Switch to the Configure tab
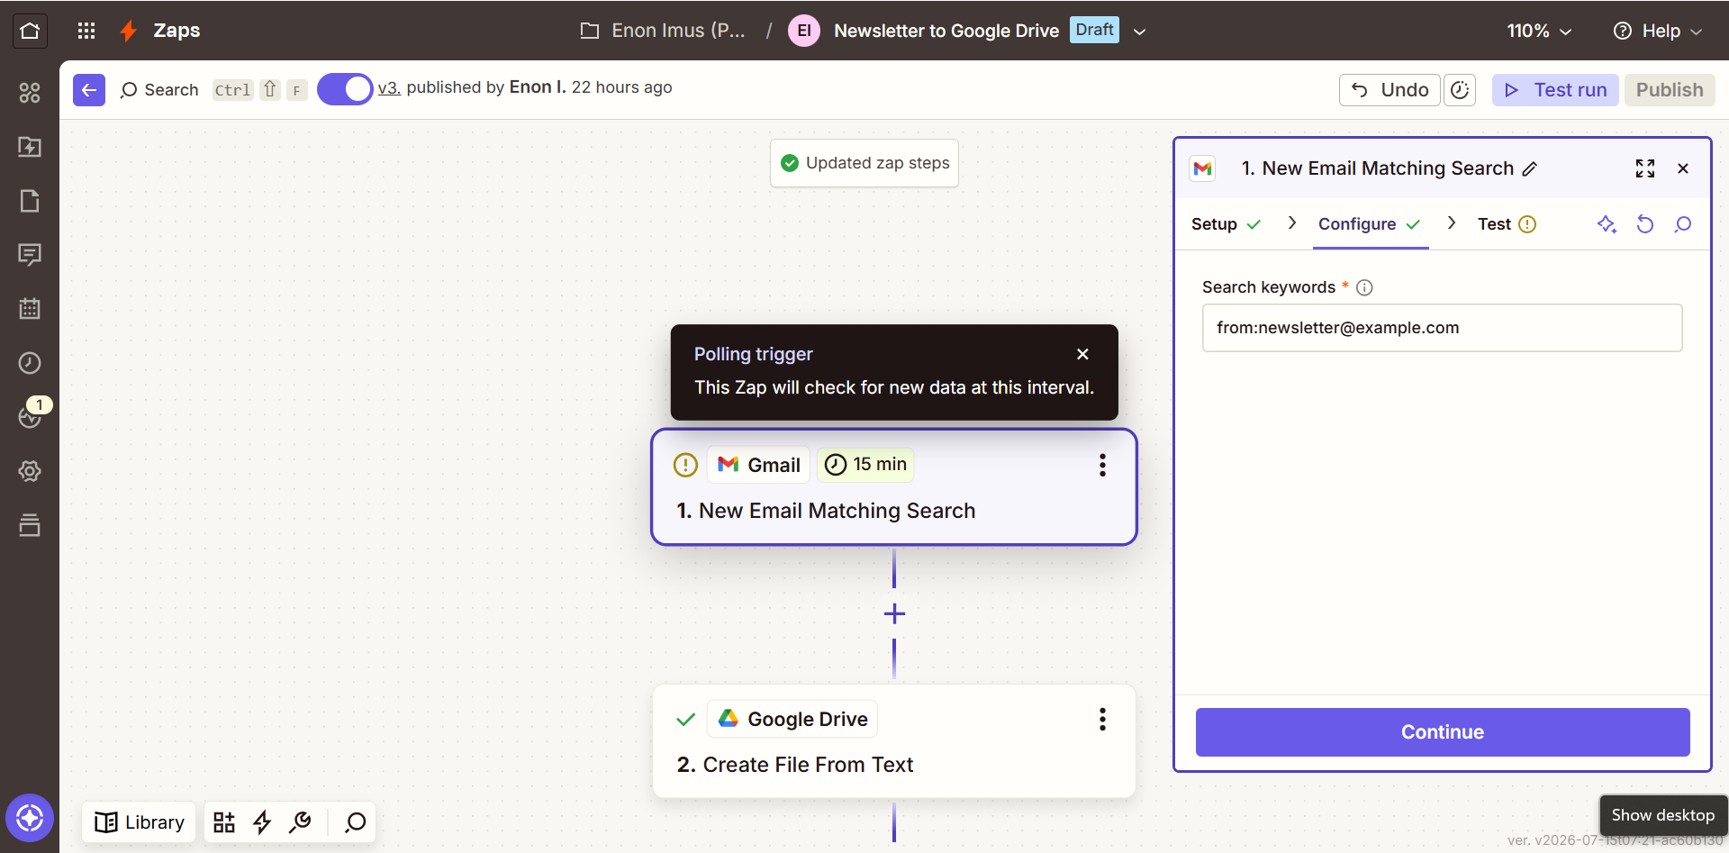Image resolution: width=1729 pixels, height=853 pixels. tap(1369, 224)
